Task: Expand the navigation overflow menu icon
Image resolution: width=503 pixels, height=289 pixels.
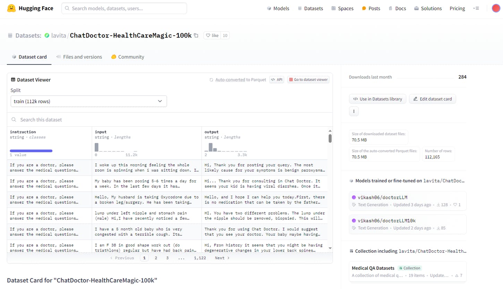Action: (x=476, y=8)
